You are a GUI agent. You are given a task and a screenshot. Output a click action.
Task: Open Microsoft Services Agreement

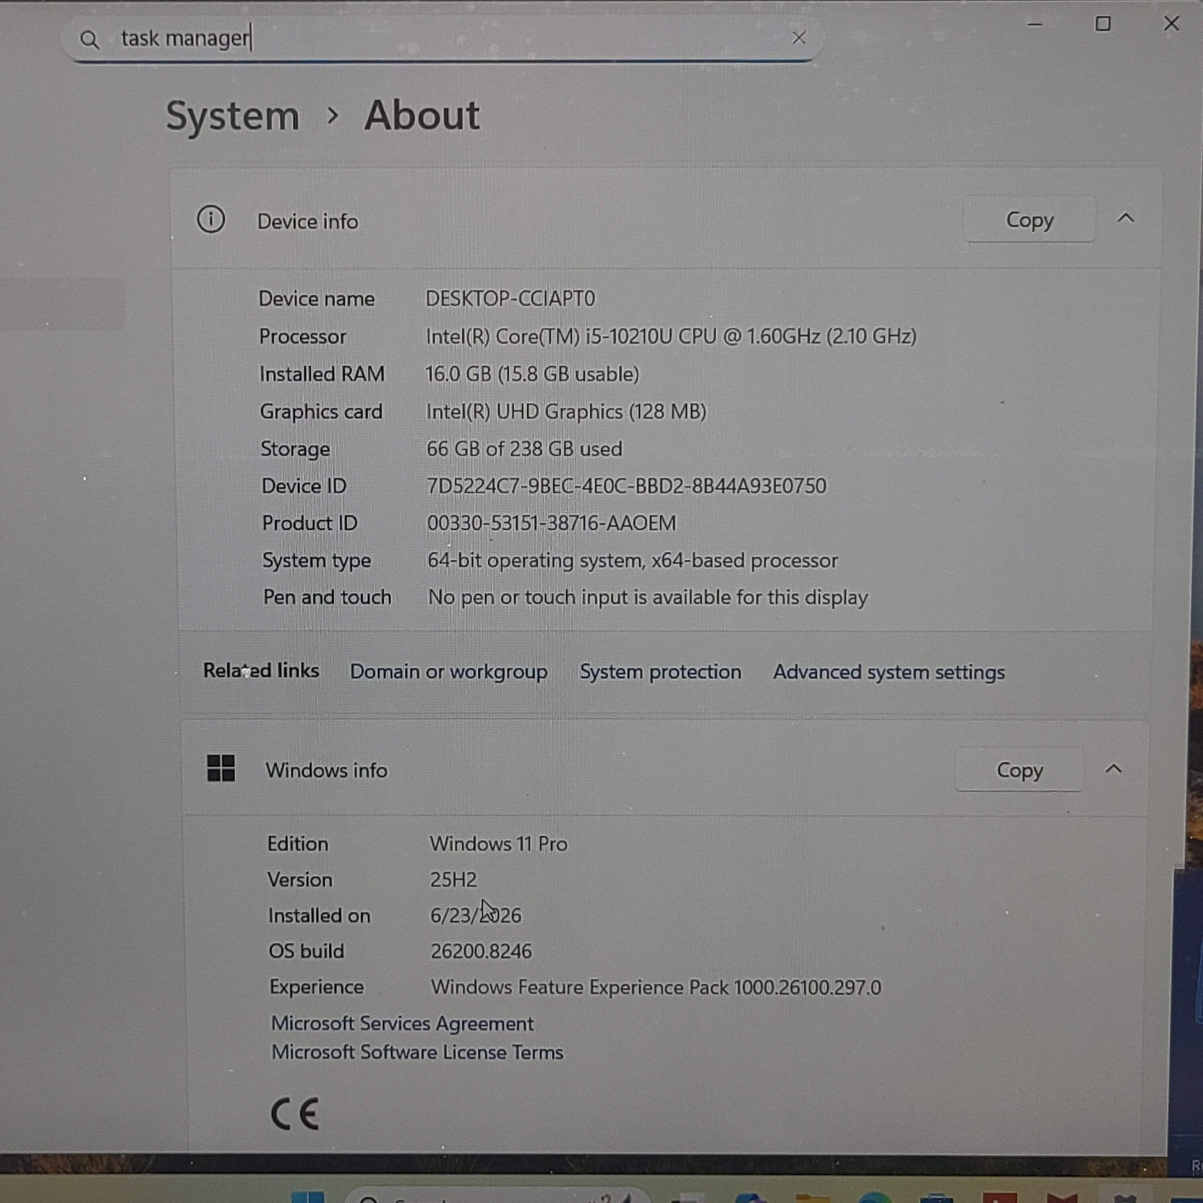coord(402,1023)
